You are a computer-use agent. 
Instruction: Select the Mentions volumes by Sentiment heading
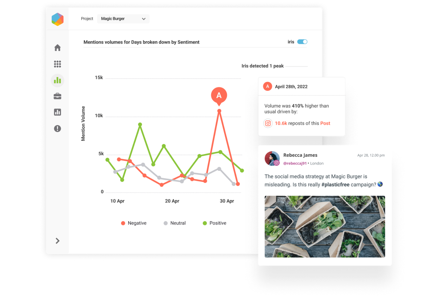[x=141, y=42]
